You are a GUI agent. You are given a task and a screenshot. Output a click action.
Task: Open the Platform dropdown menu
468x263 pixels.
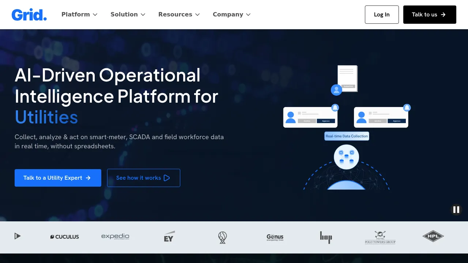(x=79, y=15)
